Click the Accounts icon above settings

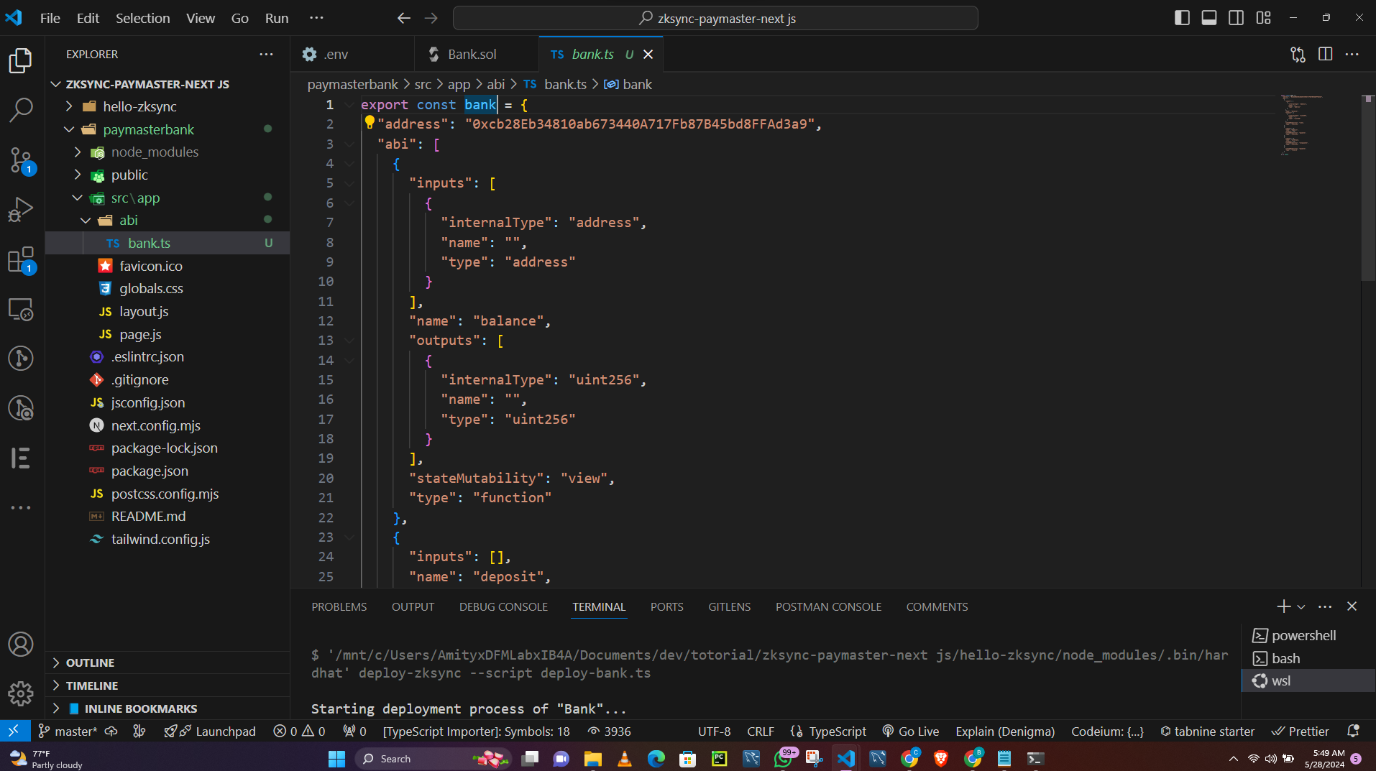click(20, 645)
